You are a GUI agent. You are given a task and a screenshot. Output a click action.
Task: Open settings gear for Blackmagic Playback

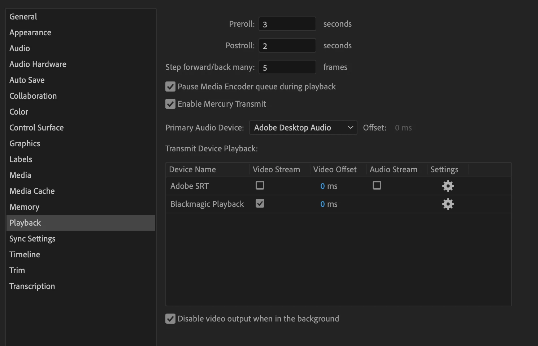(448, 204)
